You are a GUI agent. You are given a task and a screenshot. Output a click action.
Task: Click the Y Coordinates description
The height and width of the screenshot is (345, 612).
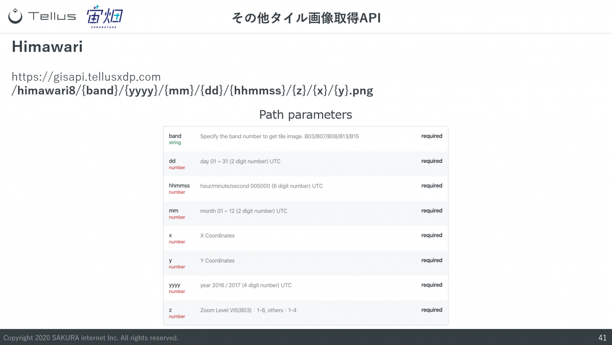coord(217,261)
